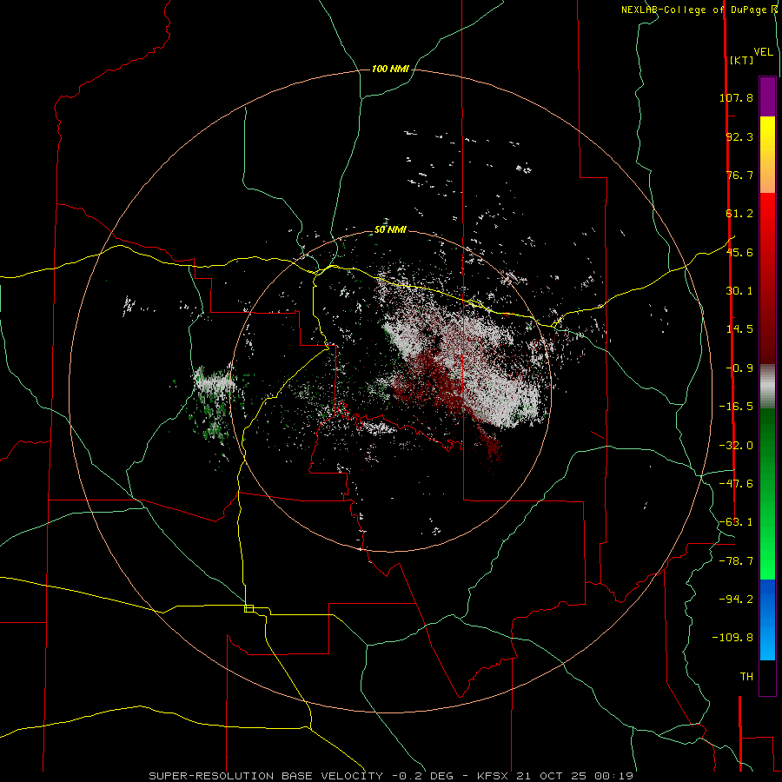Click the 14.5 velocity scale value
The width and height of the screenshot is (782, 782).
pos(739,329)
